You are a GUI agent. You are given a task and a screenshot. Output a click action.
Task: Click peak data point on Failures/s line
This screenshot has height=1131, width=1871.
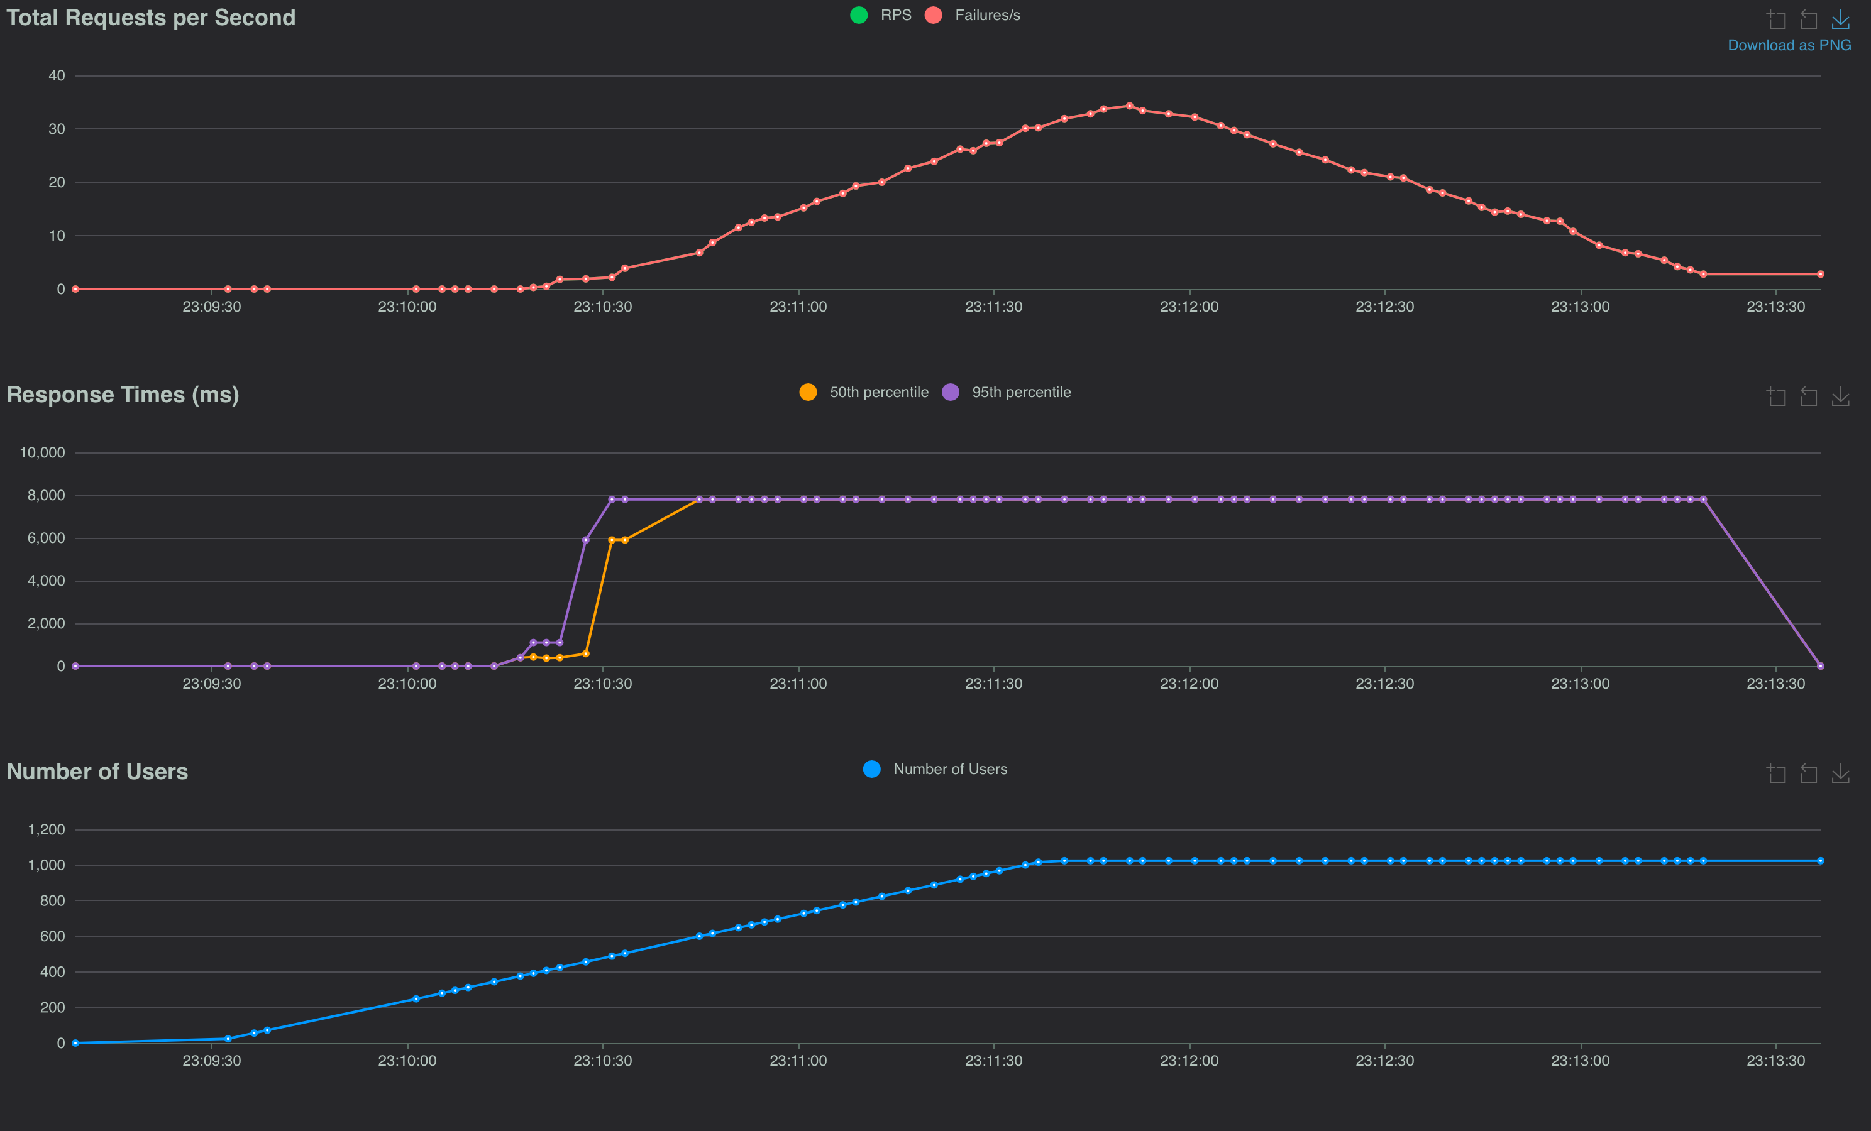pos(1129,106)
